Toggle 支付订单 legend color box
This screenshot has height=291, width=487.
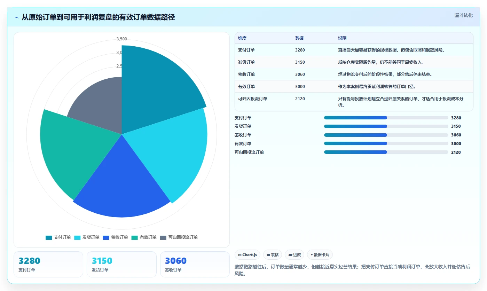pyautogui.click(x=49, y=237)
